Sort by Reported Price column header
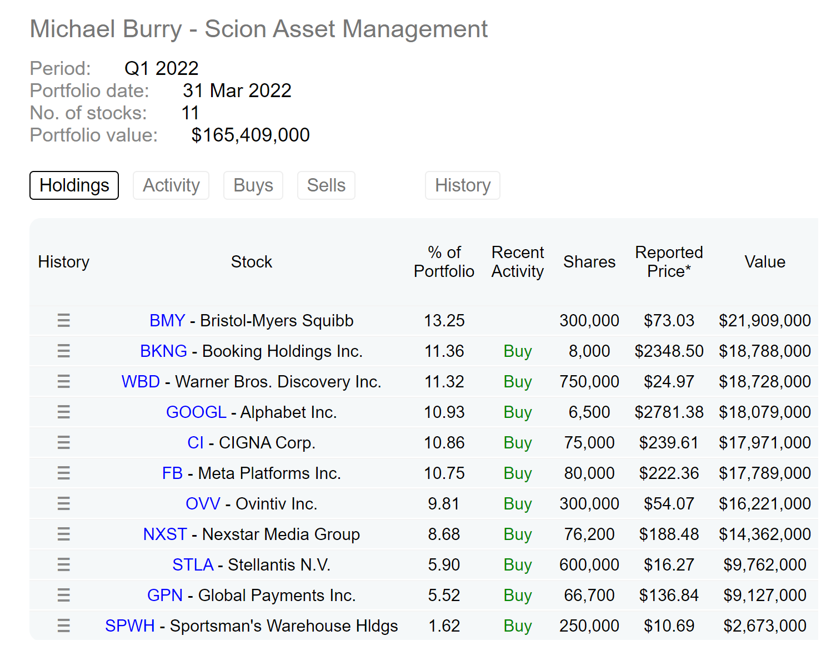The image size is (836, 656). 669,262
